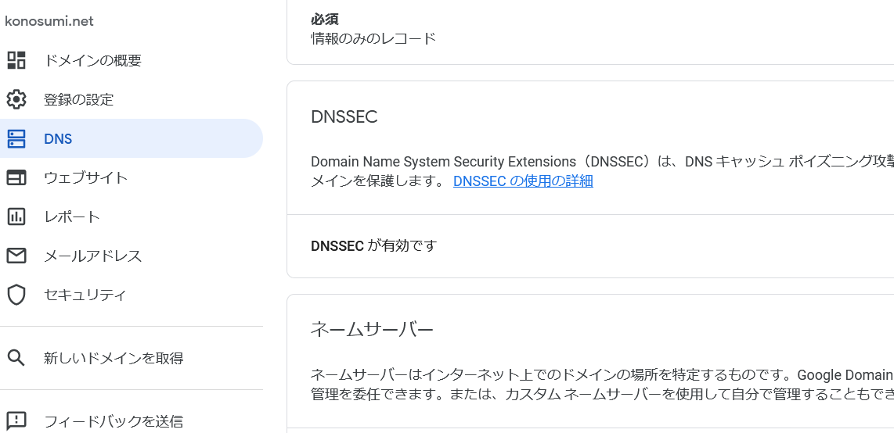Click the report bar chart icon
Screen dimensions: 894x433
click(x=16, y=216)
